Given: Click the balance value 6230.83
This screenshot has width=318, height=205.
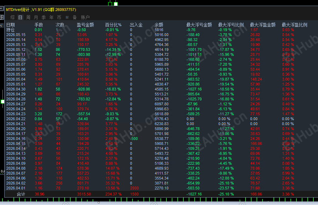Looking at the screenshot, I should point(161,124).
